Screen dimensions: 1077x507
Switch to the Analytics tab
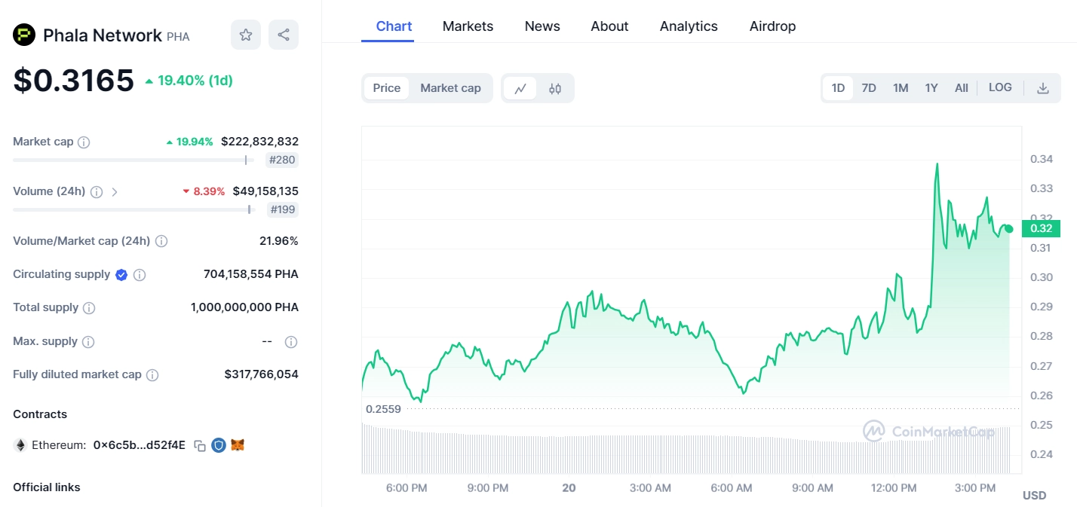pyautogui.click(x=688, y=26)
